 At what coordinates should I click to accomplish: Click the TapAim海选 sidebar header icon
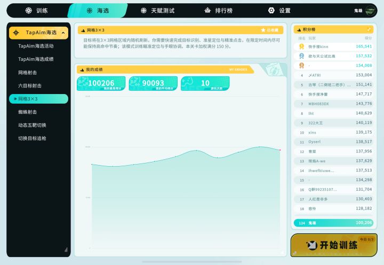16,33
